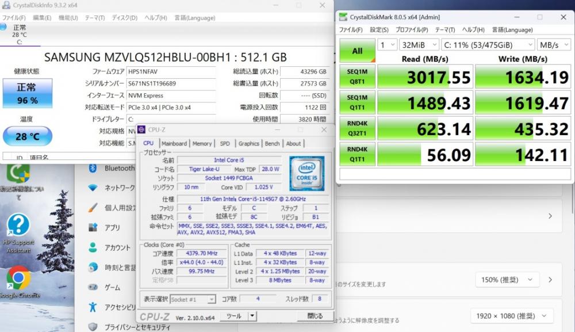Screen dimensions: 575x332
Task: Run the SEQ1M Q1T1 test
Action: [357, 102]
